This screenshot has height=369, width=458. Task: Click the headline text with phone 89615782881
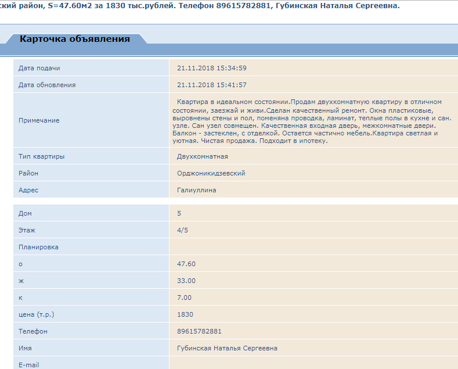[x=200, y=6]
